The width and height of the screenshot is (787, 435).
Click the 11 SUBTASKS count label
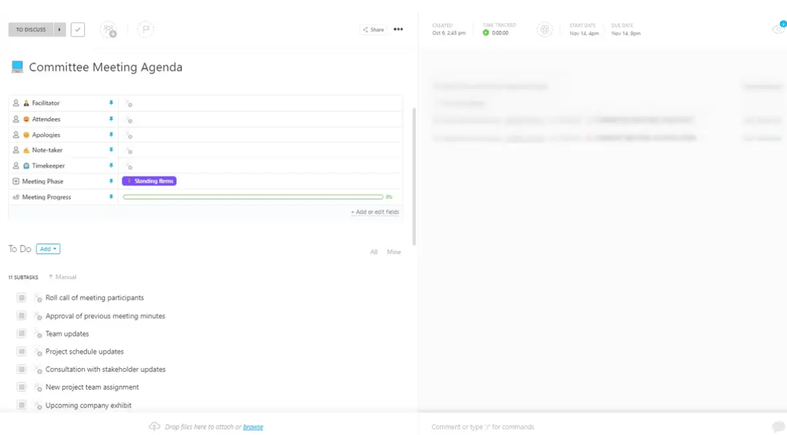pyautogui.click(x=23, y=277)
